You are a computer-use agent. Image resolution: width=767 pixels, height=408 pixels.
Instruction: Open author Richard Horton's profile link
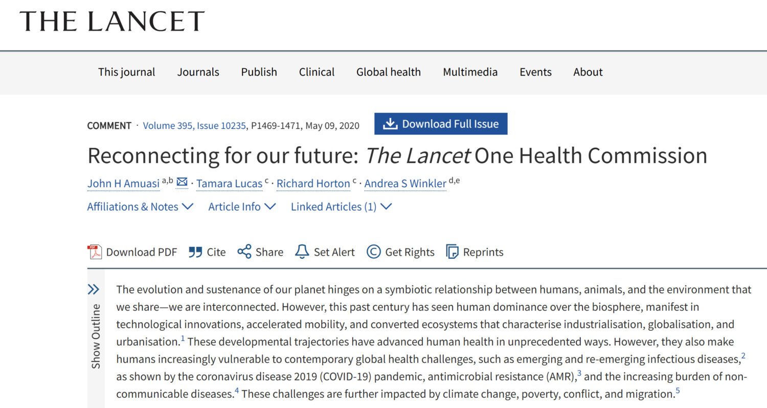click(313, 184)
